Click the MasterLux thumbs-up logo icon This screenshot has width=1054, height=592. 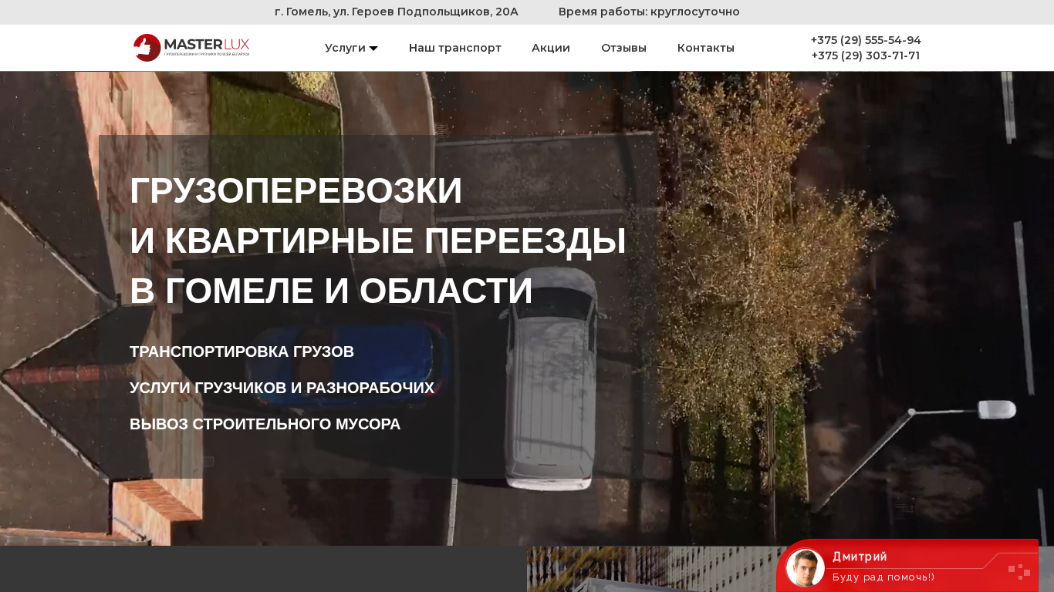point(147,48)
